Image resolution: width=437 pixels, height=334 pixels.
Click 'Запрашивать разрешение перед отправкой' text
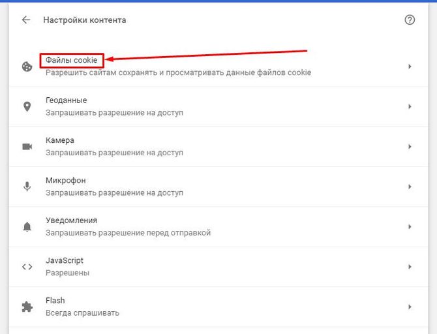point(128,233)
